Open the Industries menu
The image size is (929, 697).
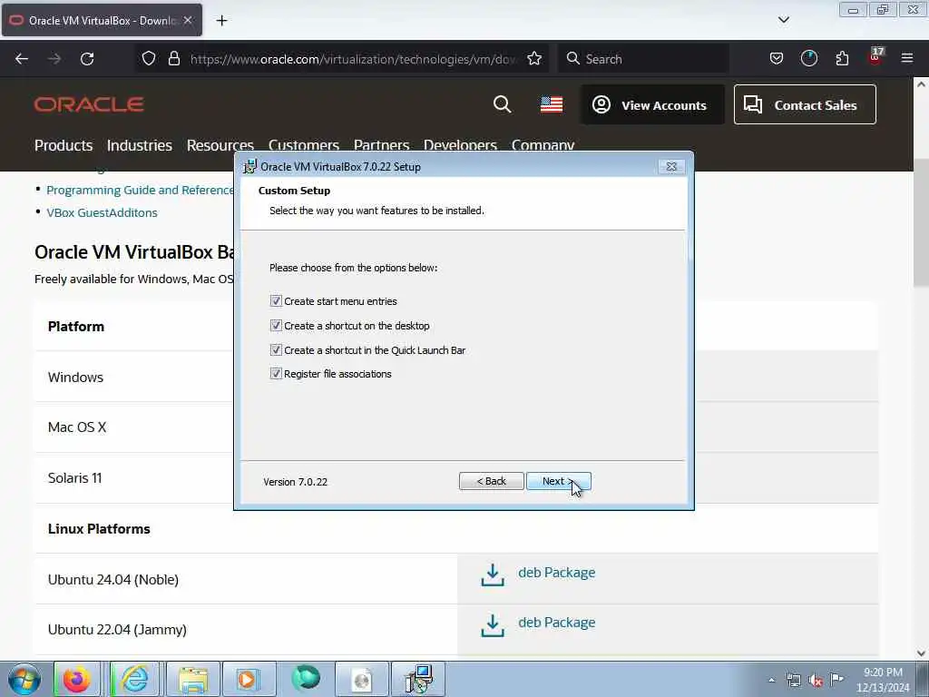[139, 145]
